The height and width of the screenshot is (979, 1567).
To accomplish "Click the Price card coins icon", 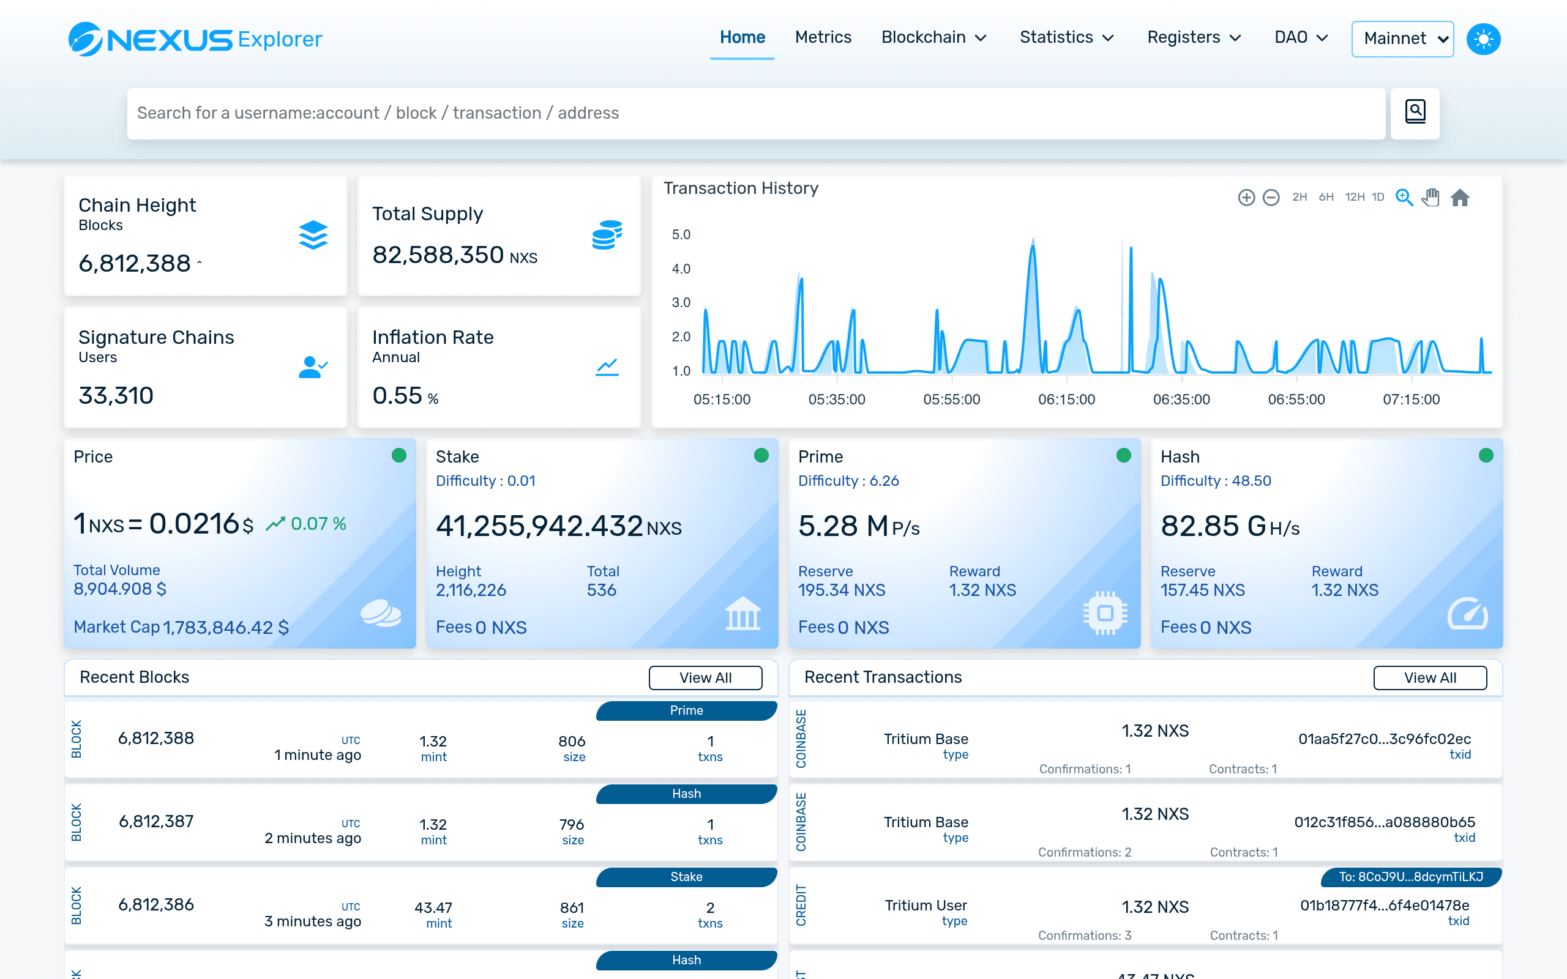I will [x=381, y=612].
